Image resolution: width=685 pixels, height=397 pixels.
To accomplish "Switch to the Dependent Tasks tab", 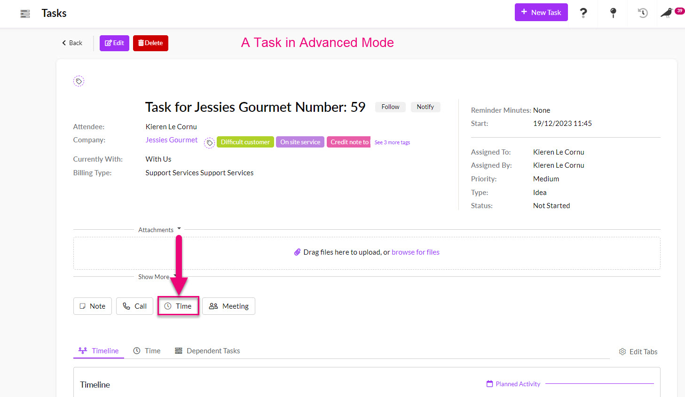I will click(x=207, y=351).
